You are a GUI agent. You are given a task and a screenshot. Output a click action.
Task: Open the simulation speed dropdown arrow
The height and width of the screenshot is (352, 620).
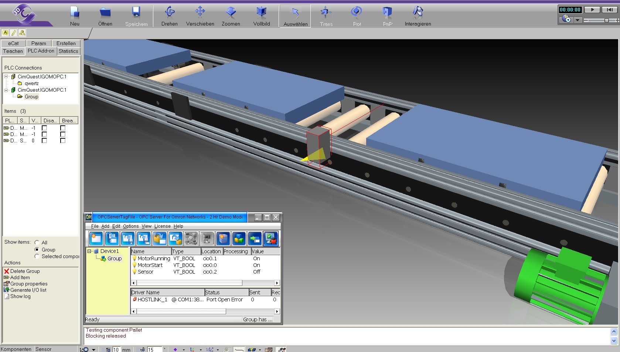click(x=577, y=20)
